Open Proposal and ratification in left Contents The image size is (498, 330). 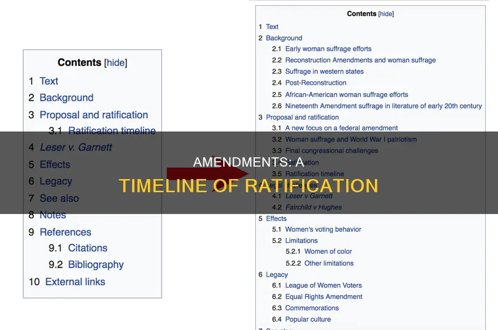93,115
